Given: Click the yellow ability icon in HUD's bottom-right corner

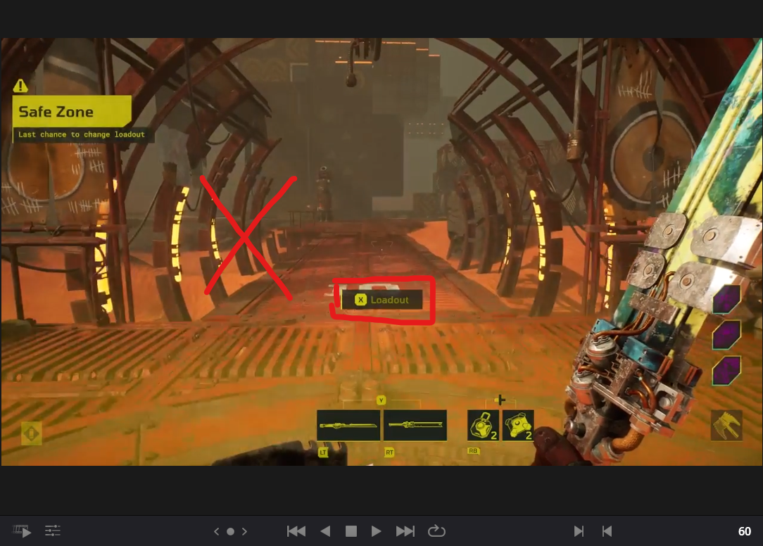Looking at the screenshot, I should click(726, 425).
